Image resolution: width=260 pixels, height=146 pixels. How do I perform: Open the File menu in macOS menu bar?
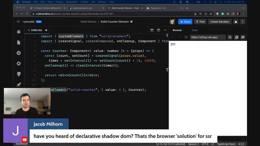[x=35, y=2]
